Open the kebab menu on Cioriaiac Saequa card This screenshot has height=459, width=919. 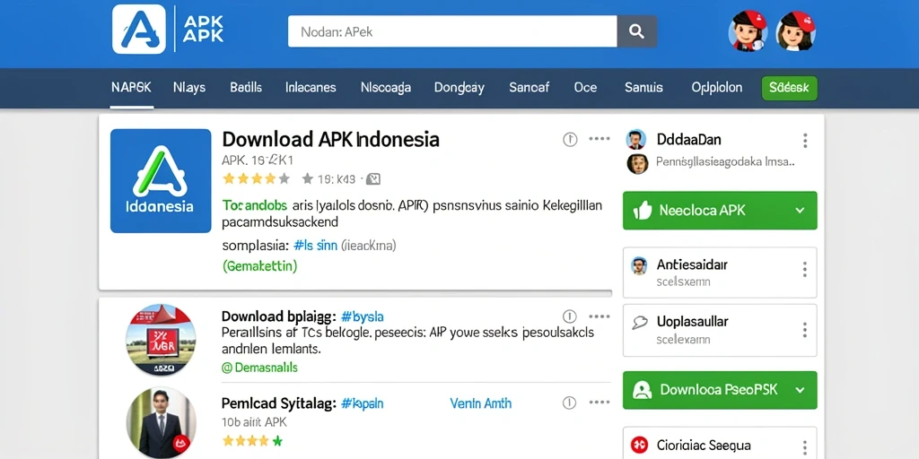805,448
